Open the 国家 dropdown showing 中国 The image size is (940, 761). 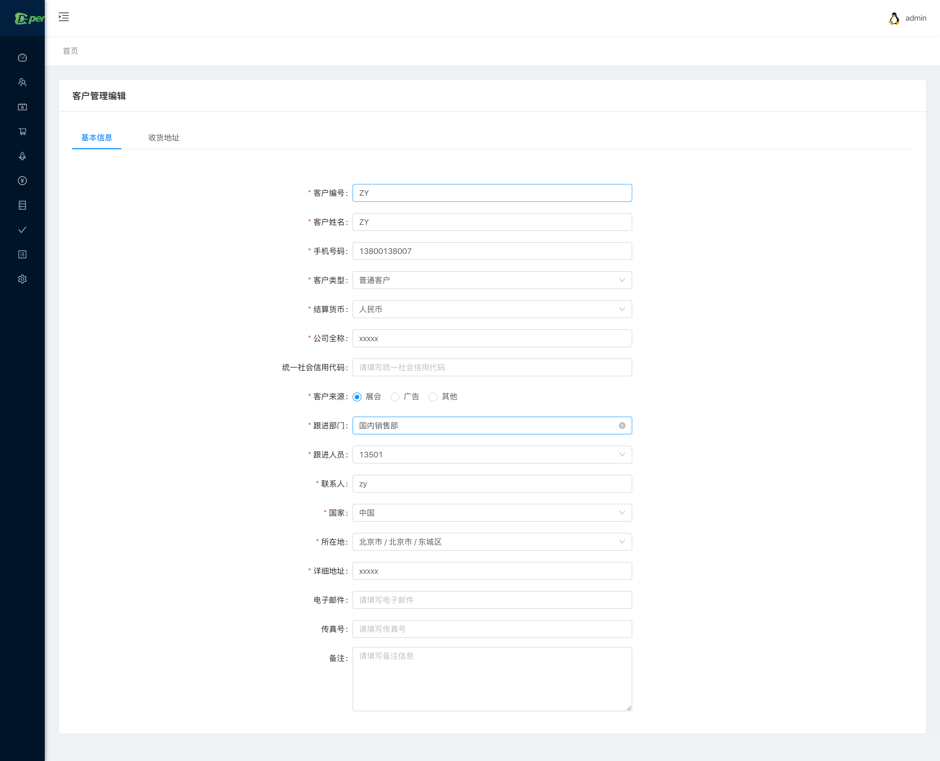pos(492,513)
